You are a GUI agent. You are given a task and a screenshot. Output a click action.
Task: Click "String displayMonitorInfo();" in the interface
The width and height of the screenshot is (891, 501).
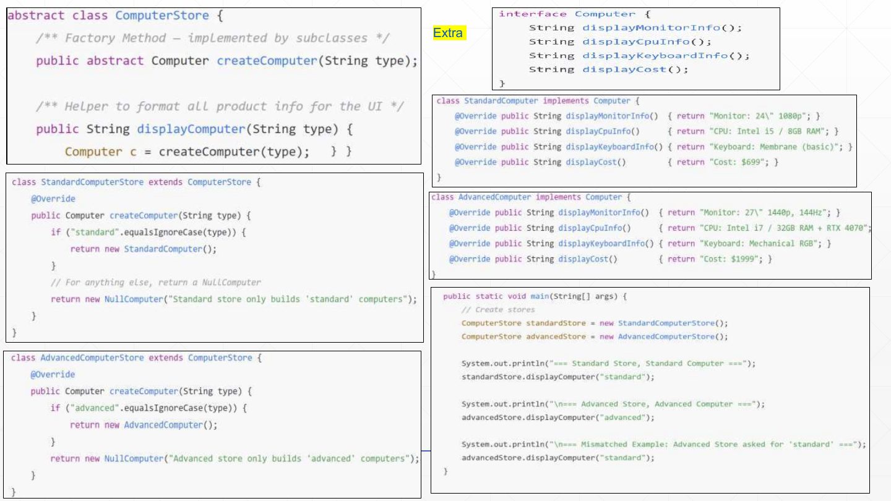635,28
